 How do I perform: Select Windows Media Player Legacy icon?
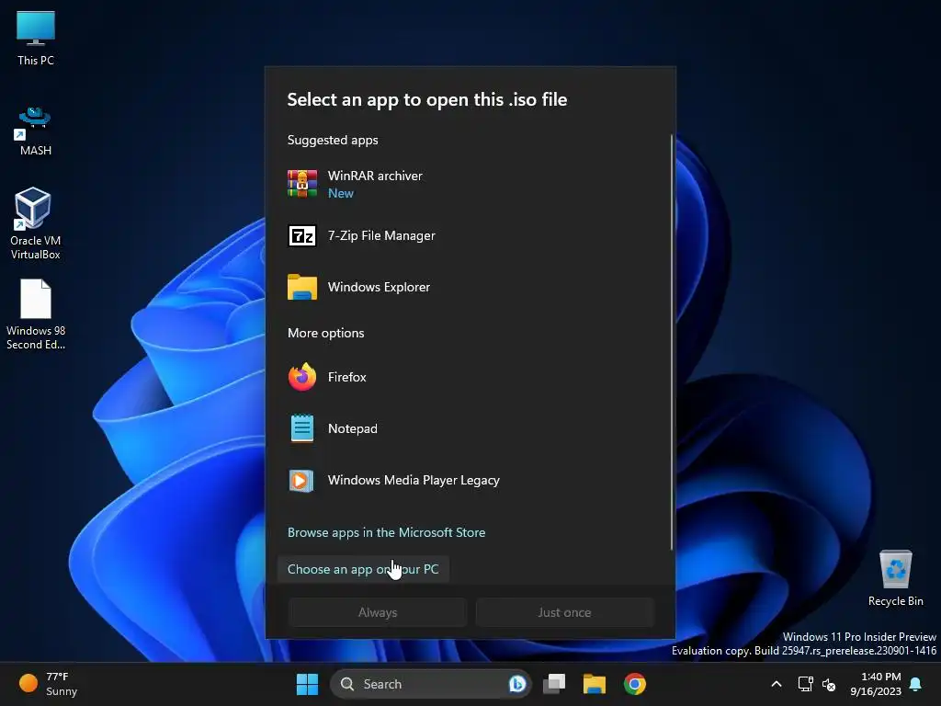pos(301,480)
